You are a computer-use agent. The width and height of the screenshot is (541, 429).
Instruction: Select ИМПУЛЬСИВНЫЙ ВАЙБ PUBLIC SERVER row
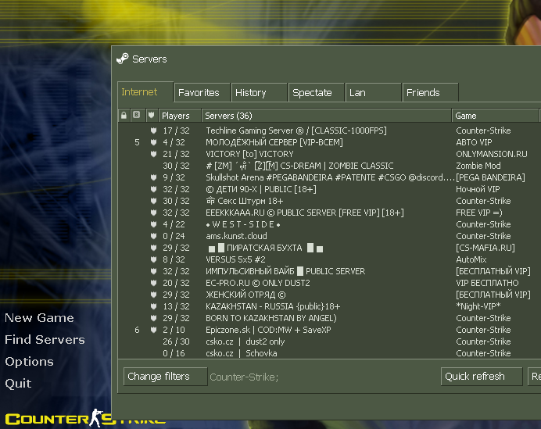(329, 271)
